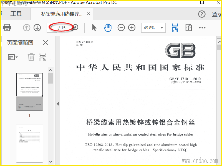Click the standard number GB/T 17101—2019
Screen dimensions: 222x166
tap(185, 79)
